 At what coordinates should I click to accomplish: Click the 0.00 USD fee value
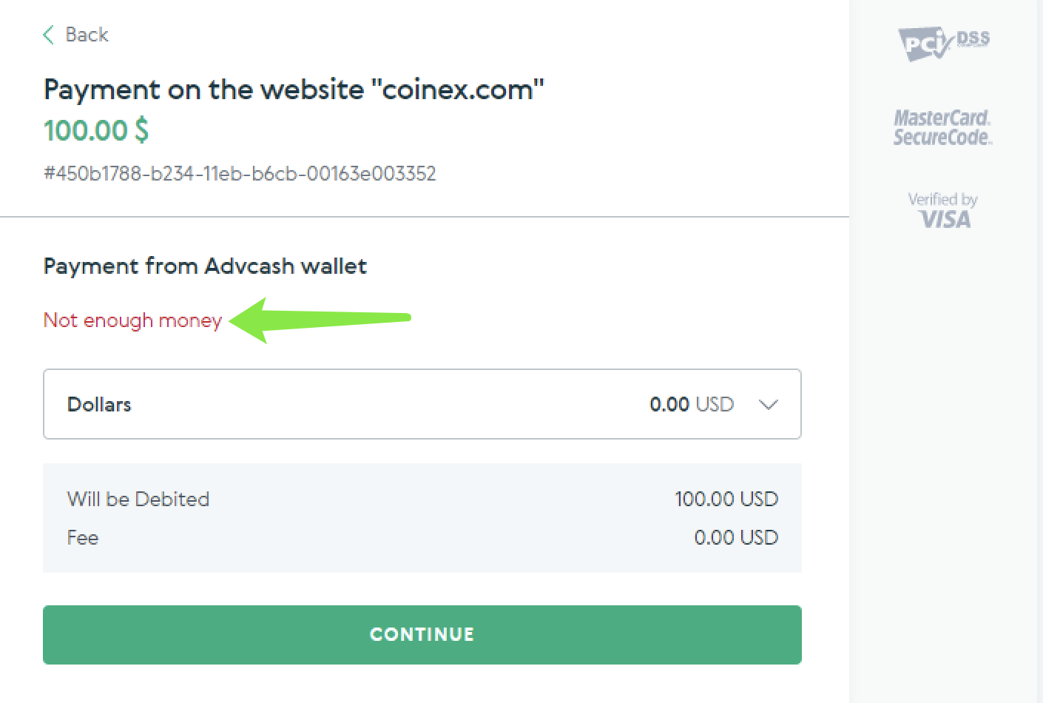[736, 537]
